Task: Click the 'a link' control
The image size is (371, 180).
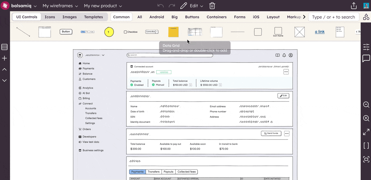Action: (320, 32)
